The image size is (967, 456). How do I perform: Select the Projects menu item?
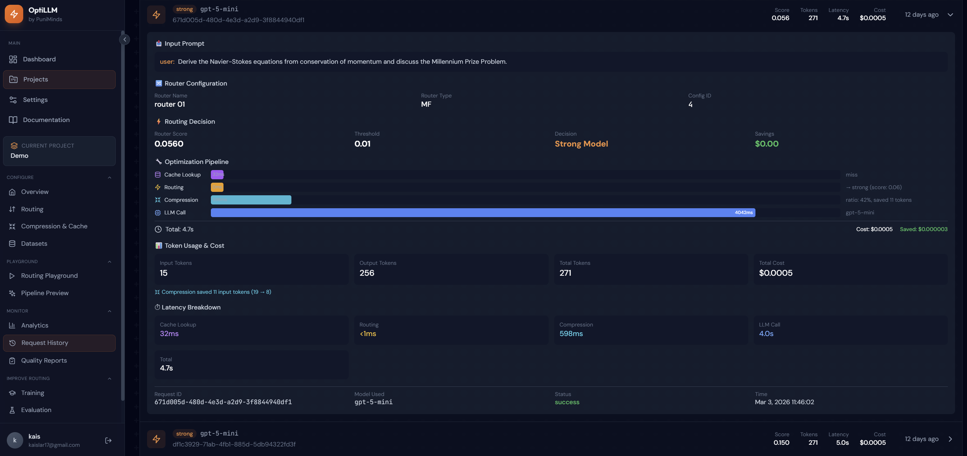click(35, 79)
